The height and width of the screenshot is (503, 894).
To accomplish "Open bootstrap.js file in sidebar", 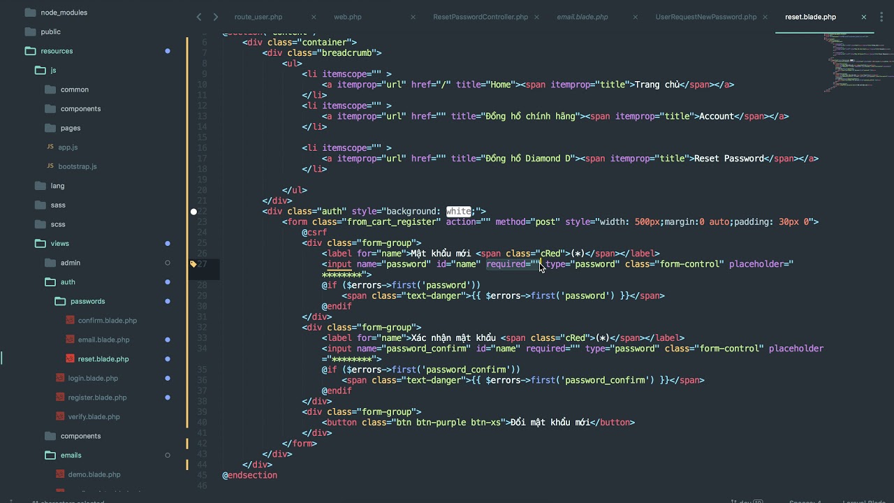I will click(78, 166).
